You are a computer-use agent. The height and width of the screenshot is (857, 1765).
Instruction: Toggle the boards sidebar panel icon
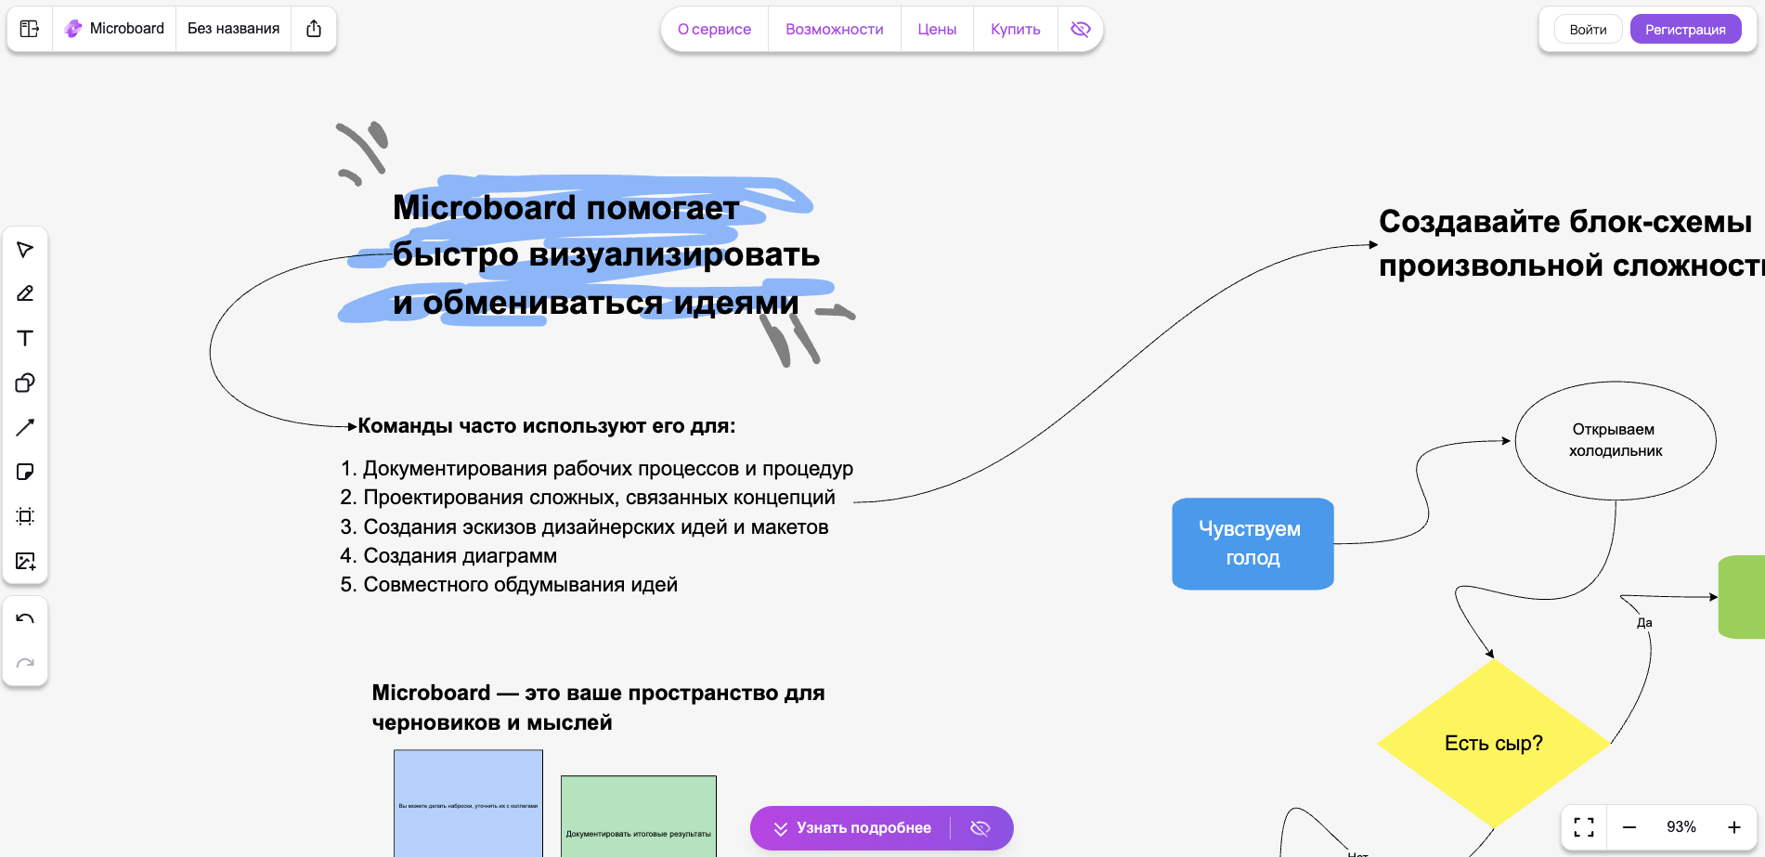[x=30, y=29]
